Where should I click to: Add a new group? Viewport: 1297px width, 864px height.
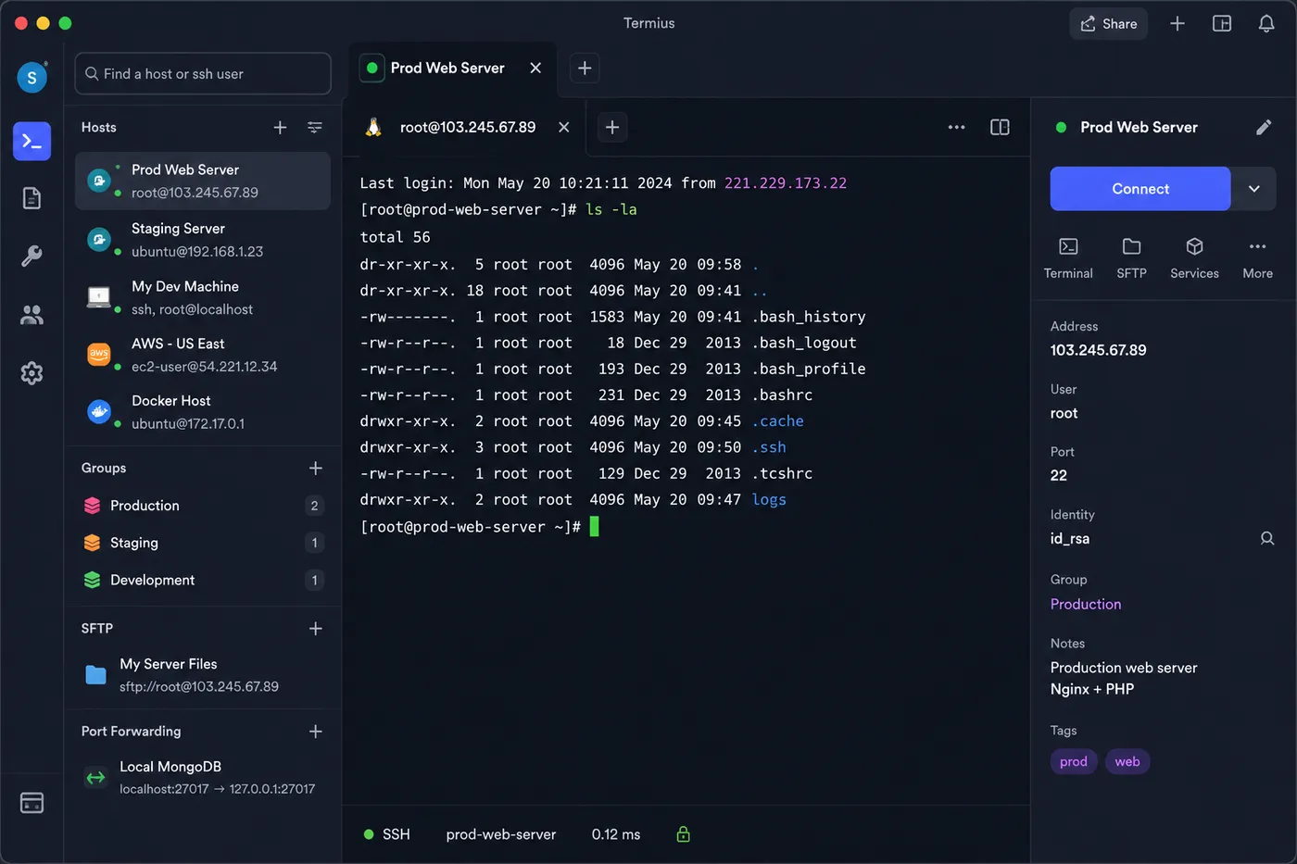click(316, 469)
